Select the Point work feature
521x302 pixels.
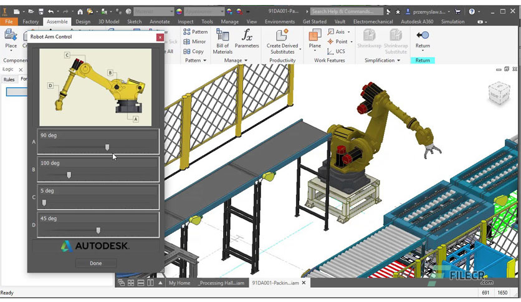tap(337, 42)
